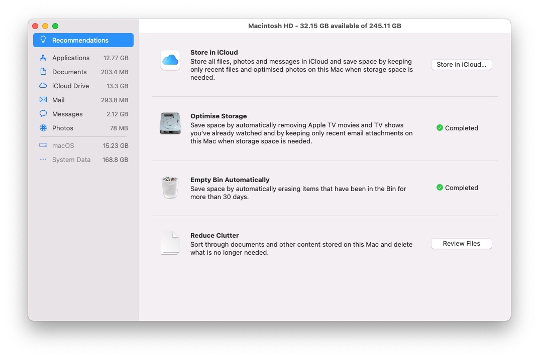Click the 203.4 MB Documents size
Image resolution: width=539 pixels, height=358 pixels.
click(115, 72)
